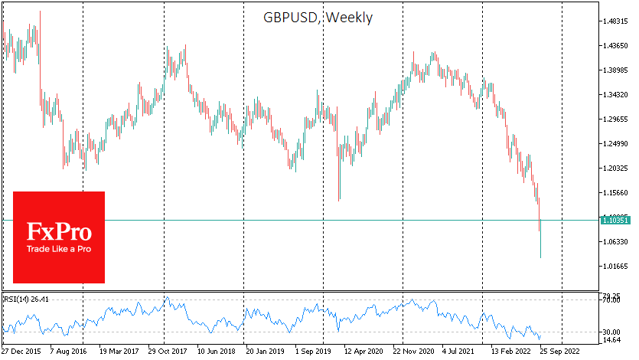Screen dimensions: 639x360
Task: Click the 7 Aug 2016 date label
Action: click(x=68, y=351)
